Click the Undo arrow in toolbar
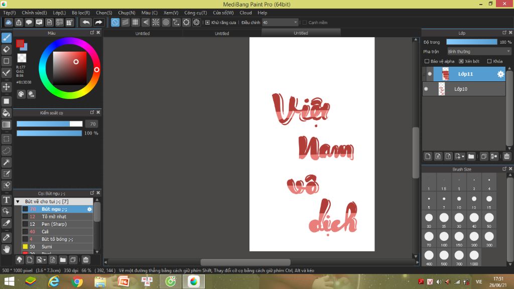Image resolution: width=514 pixels, height=289 pixels. point(86,22)
